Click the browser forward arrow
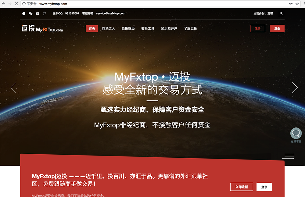 click(10, 4)
